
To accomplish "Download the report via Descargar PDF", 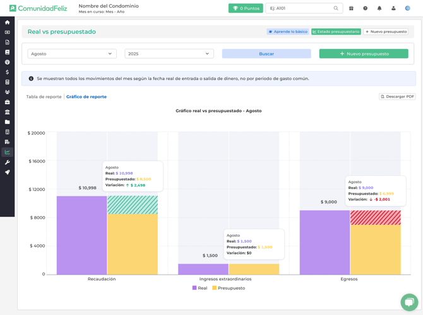I will (x=397, y=97).
